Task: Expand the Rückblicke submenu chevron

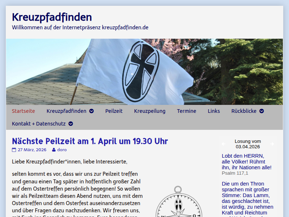Action: (x=262, y=111)
